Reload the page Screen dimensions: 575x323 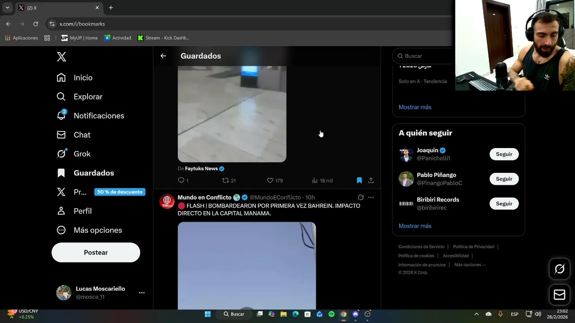coord(35,24)
